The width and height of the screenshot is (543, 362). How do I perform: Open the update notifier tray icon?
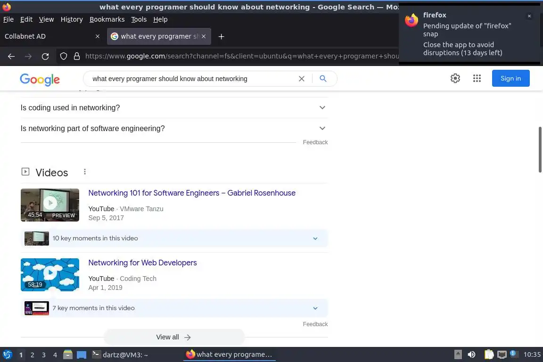tap(514, 354)
